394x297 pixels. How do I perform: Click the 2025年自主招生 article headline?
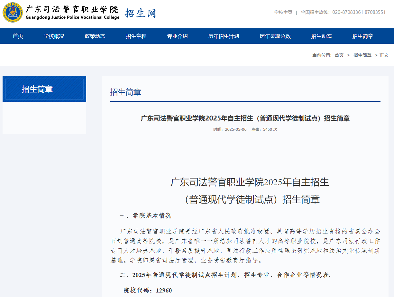click(x=245, y=118)
